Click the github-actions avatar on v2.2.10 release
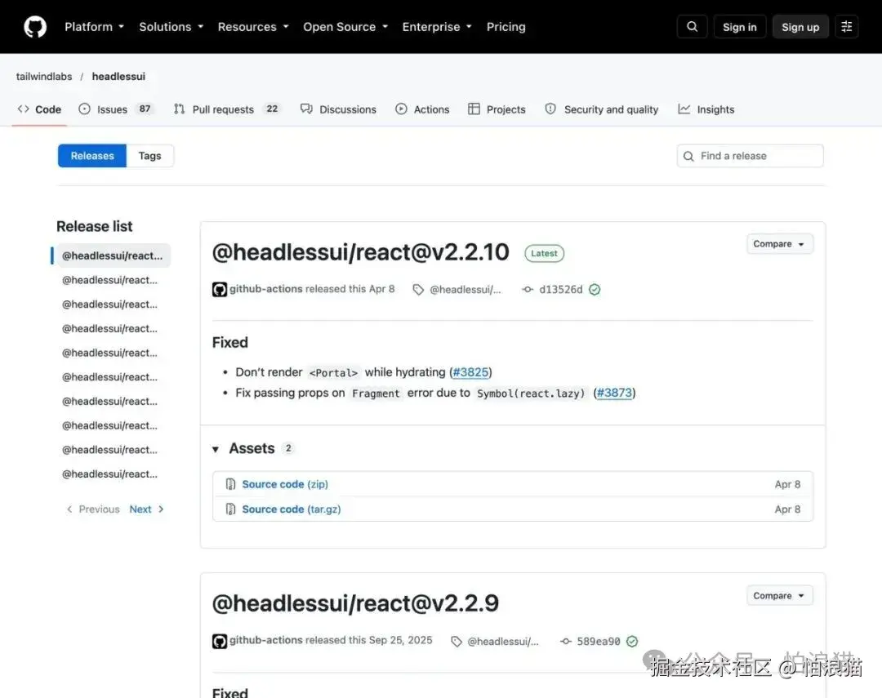This screenshot has height=698, width=882. (x=220, y=290)
